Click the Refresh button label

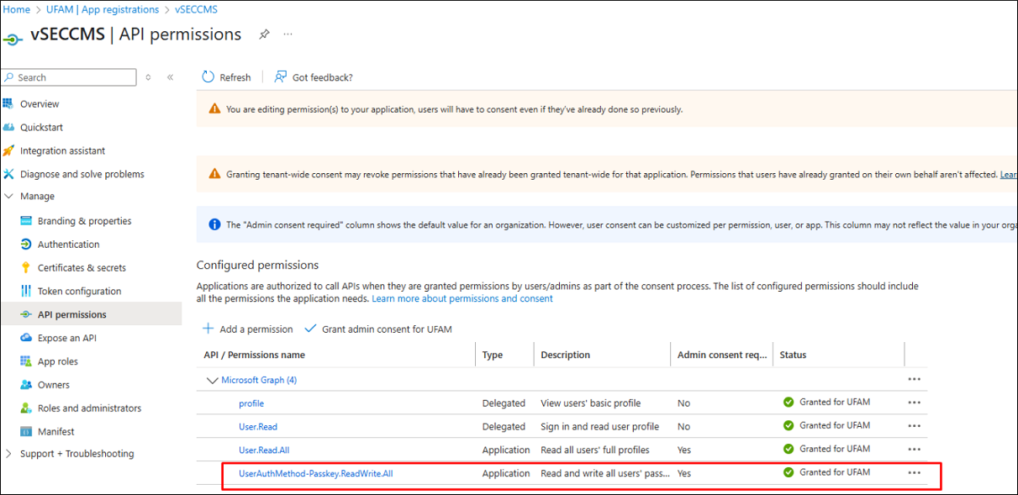click(x=235, y=77)
